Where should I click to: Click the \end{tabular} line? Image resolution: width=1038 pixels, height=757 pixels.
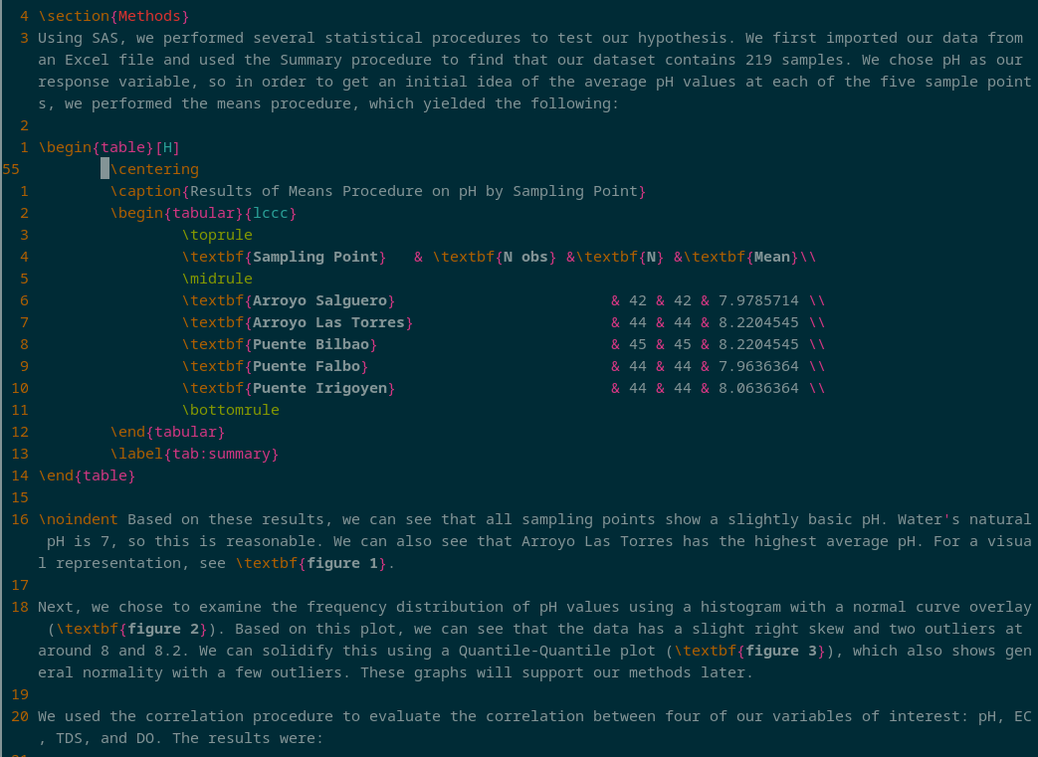click(x=167, y=432)
